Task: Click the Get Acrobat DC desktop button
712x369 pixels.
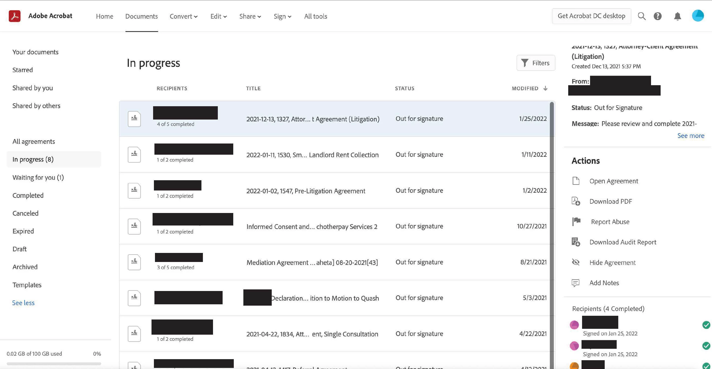Action: [591, 16]
